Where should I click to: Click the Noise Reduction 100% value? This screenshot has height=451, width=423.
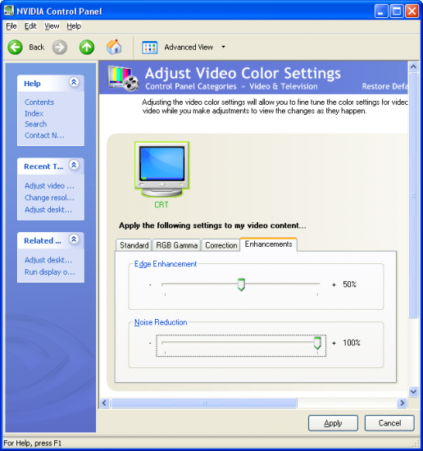(352, 343)
